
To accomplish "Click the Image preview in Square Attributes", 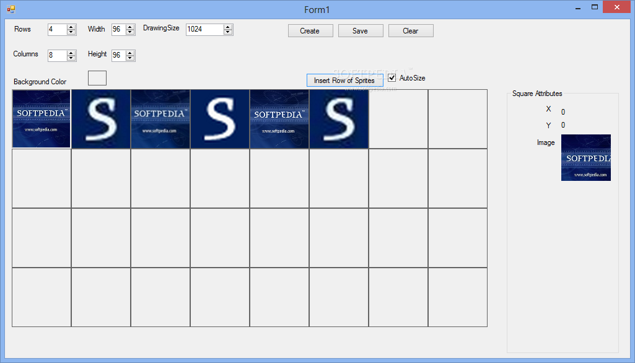I will click(586, 157).
